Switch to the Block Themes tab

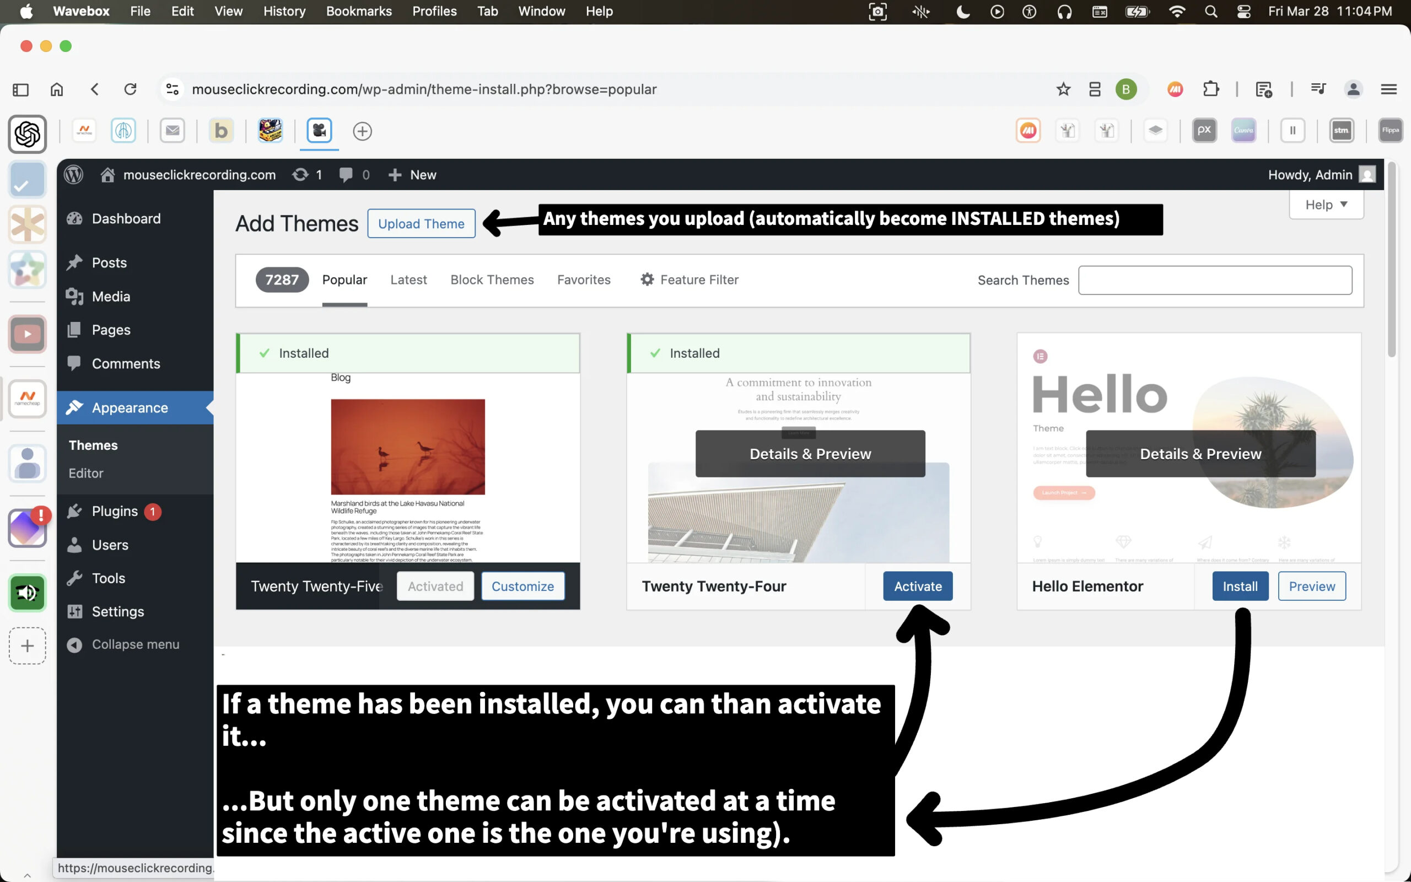click(492, 279)
